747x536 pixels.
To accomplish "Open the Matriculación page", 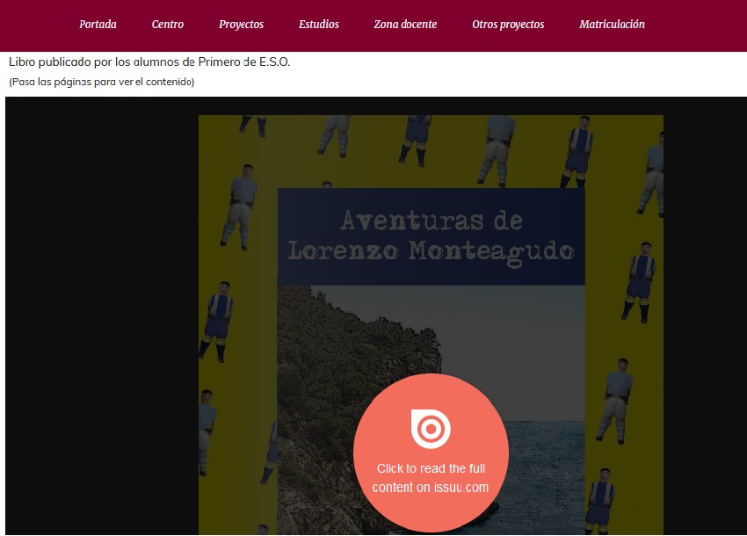I will tap(612, 25).
